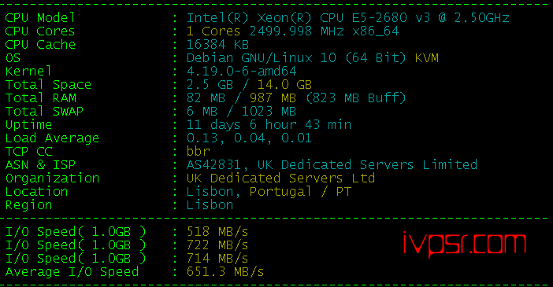The width and height of the screenshot is (553, 287).
Task: Select the CPU Cores label
Action: [40, 31]
